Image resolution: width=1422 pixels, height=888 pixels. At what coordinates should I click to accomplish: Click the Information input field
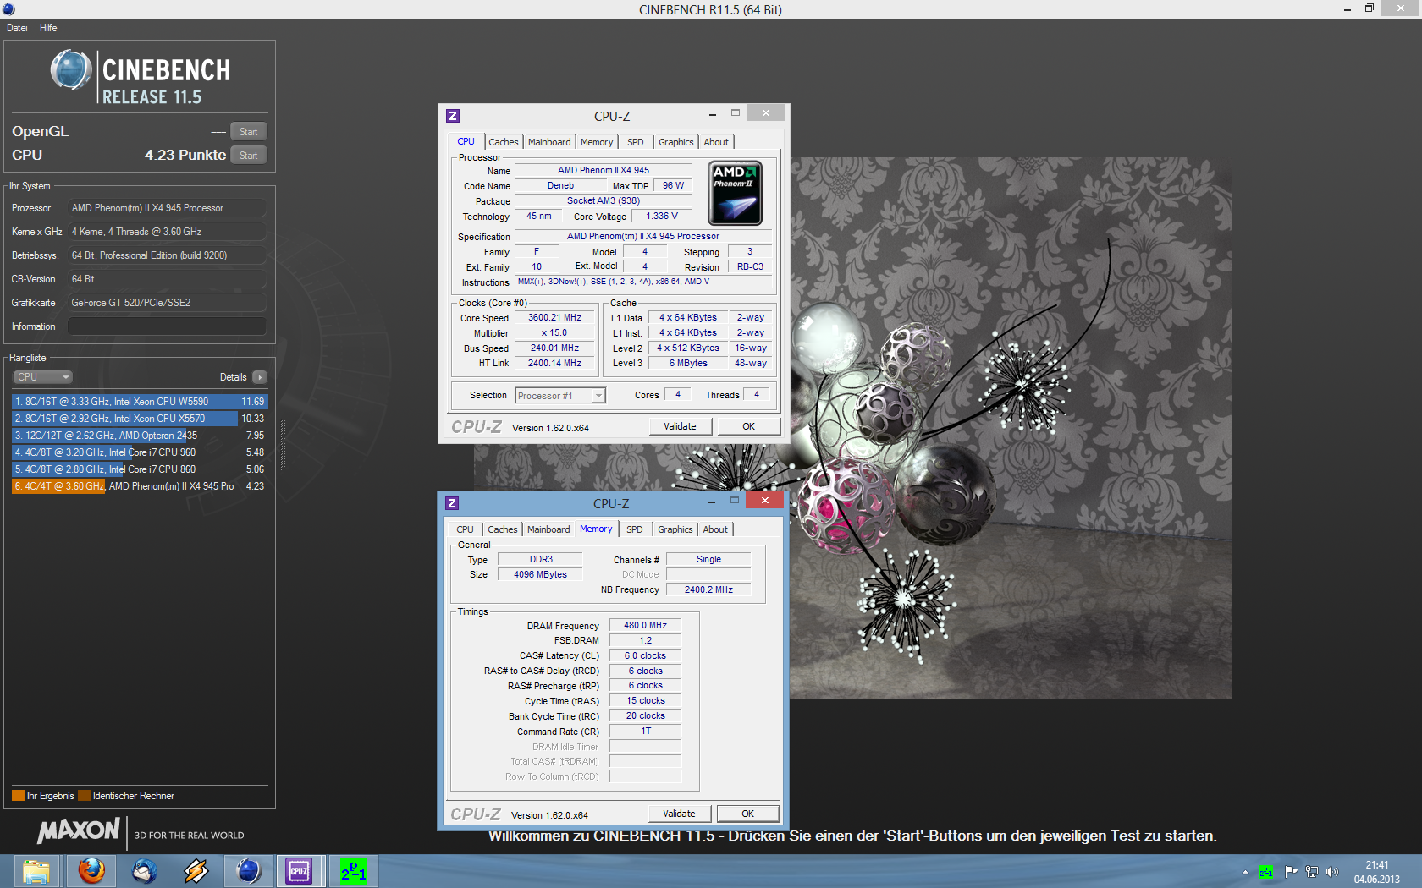(167, 326)
